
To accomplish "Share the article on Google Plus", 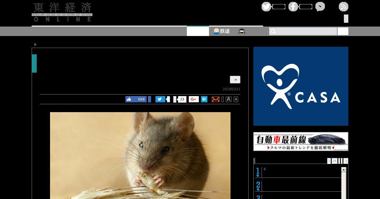I will pyautogui.click(x=194, y=99).
